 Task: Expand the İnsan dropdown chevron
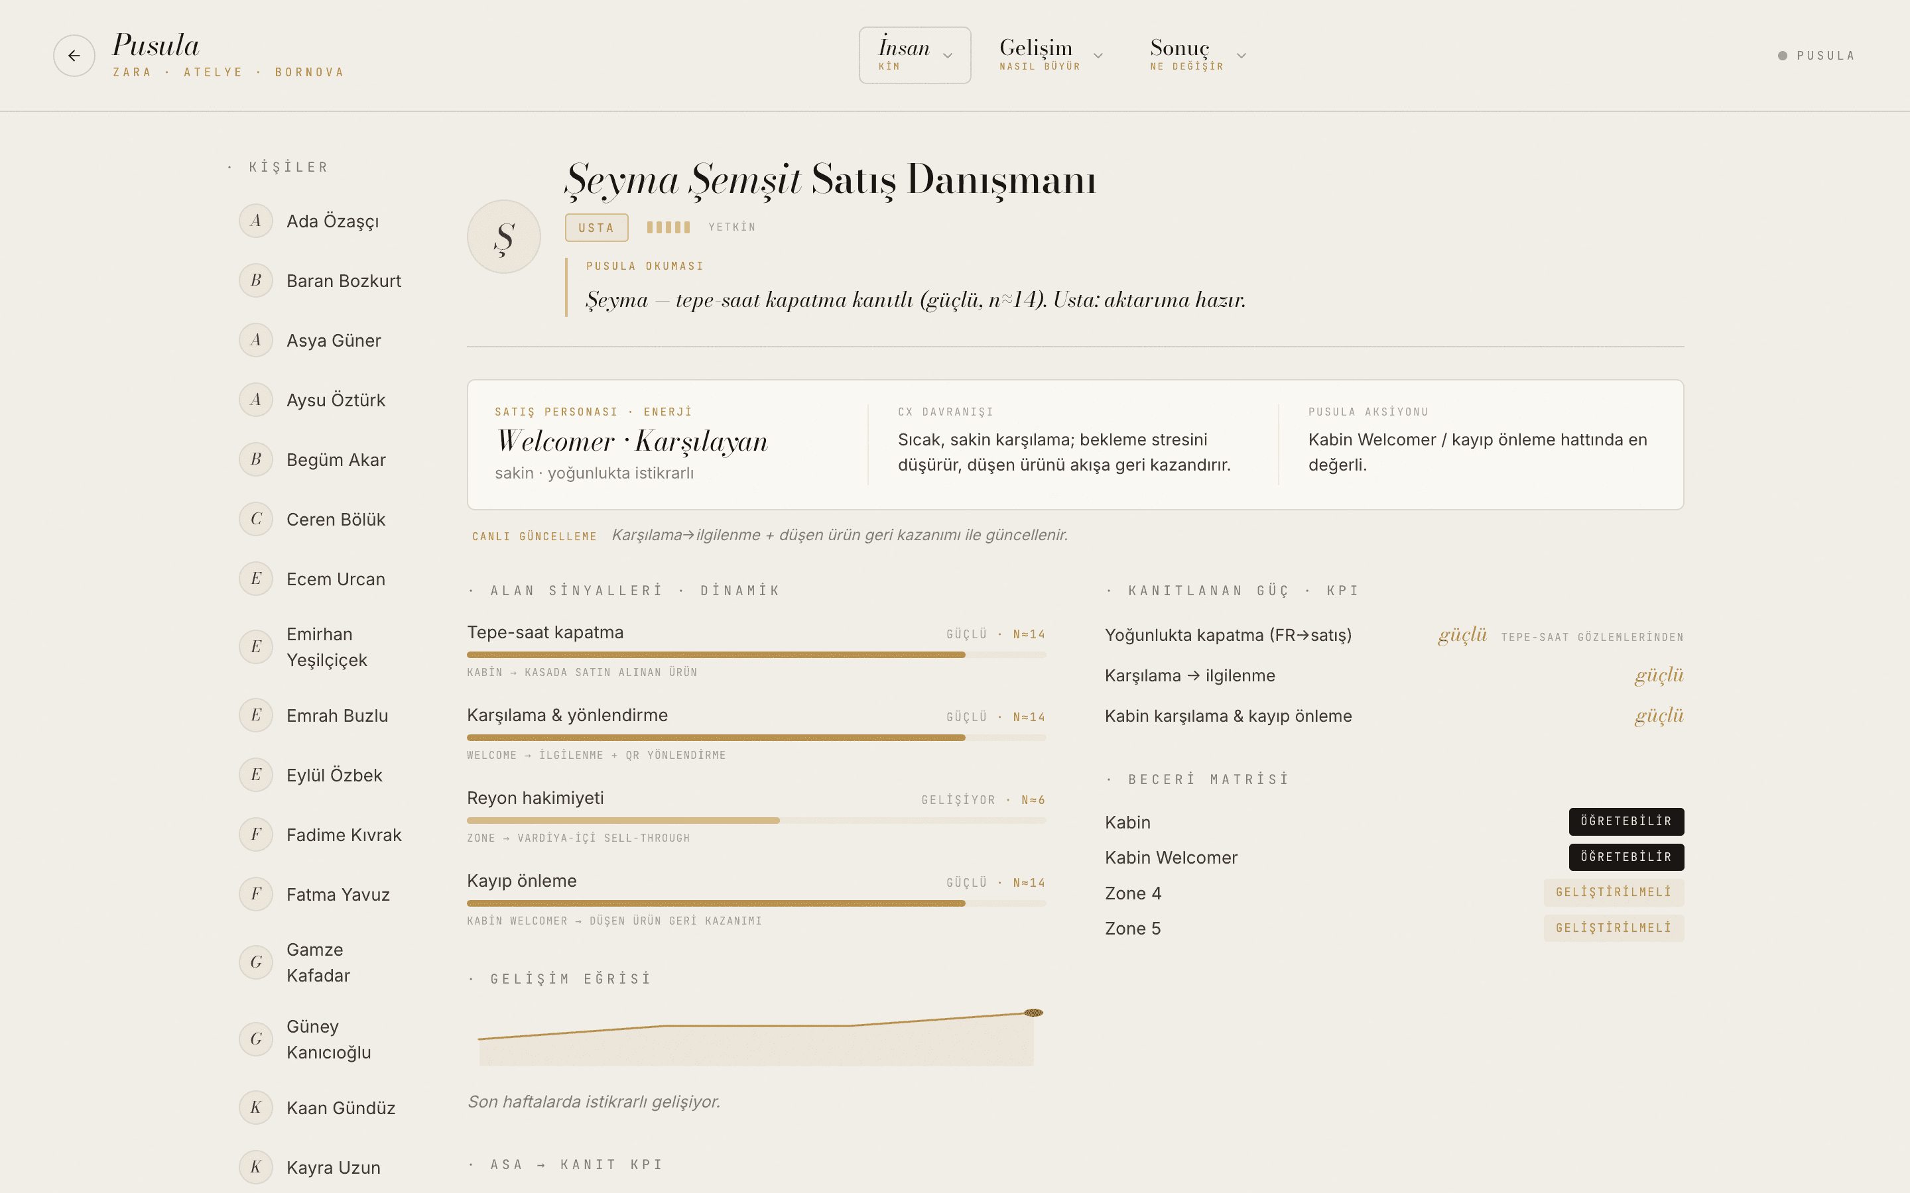947,56
